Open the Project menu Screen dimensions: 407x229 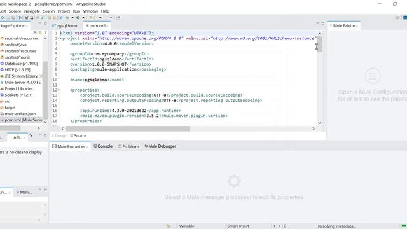(64, 11)
